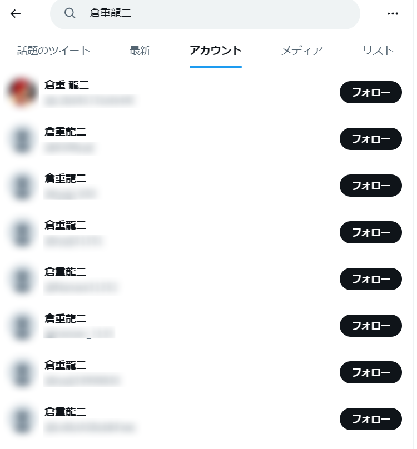This screenshot has width=417, height=449.
Task: Follow the first account 倉重 龍二
Action: pyautogui.click(x=370, y=92)
